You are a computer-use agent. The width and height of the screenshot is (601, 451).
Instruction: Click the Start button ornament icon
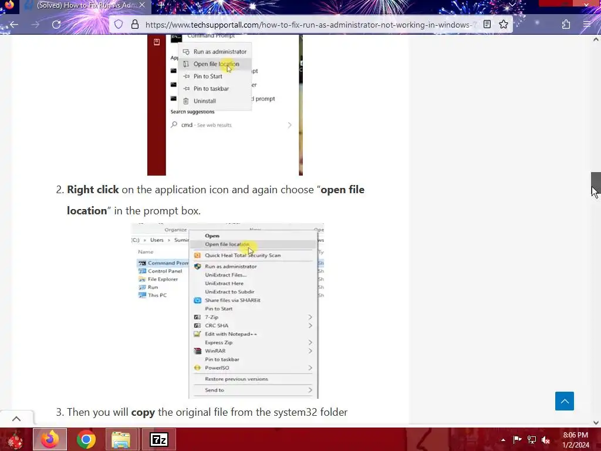pyautogui.click(x=15, y=439)
